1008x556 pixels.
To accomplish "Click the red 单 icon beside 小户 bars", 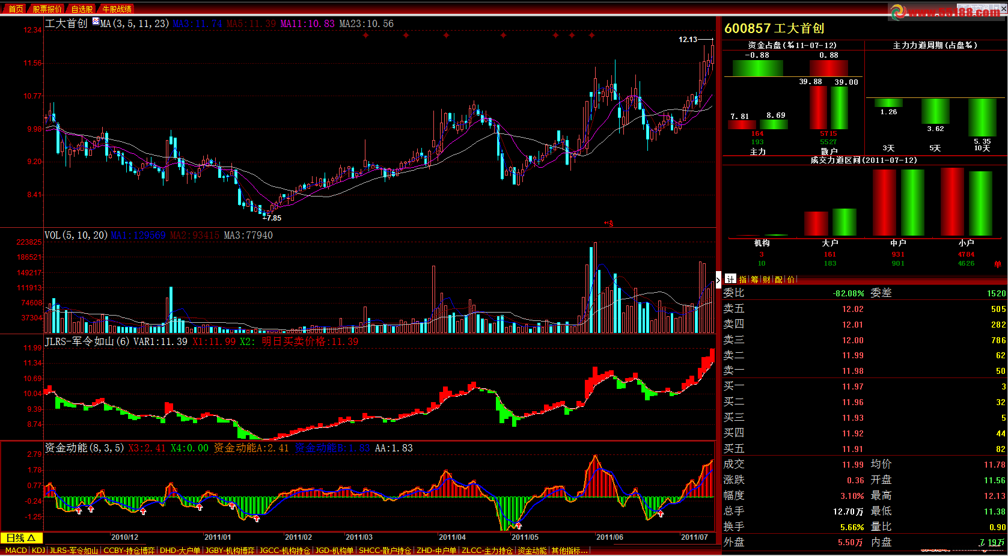I will point(998,264).
